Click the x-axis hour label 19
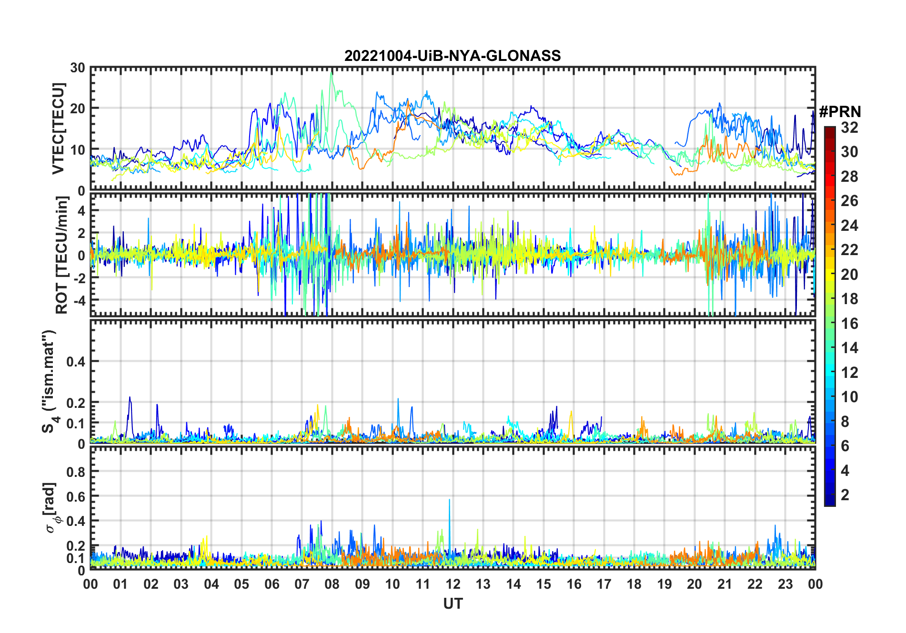This screenshot has height=633, width=906. [x=664, y=584]
